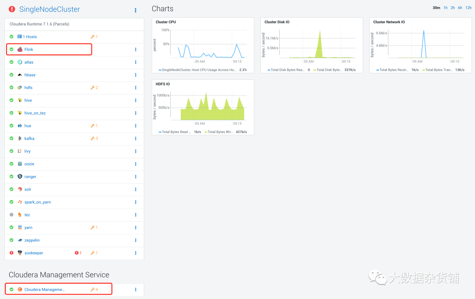475x299 pixels.
Task: Set chart time range to 6h
Action: pyautogui.click(x=460, y=8)
